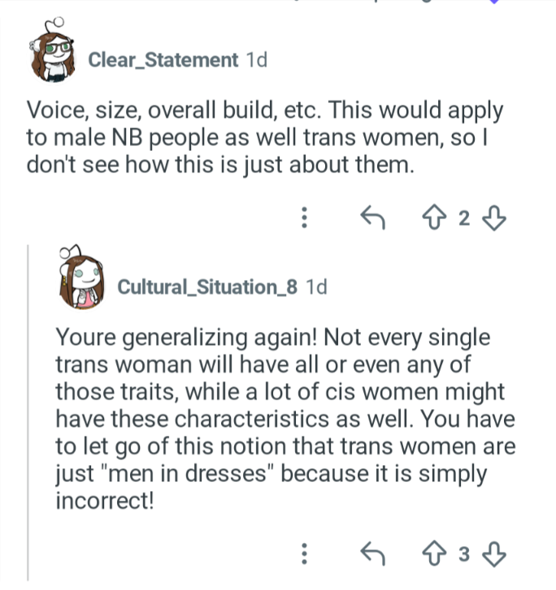556x590 pixels.
Task: Upvote Clear_Statement's comment
Action: [434, 217]
